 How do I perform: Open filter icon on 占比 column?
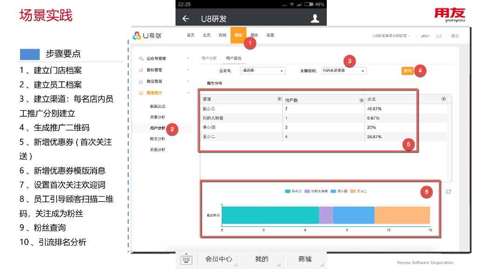(x=443, y=99)
